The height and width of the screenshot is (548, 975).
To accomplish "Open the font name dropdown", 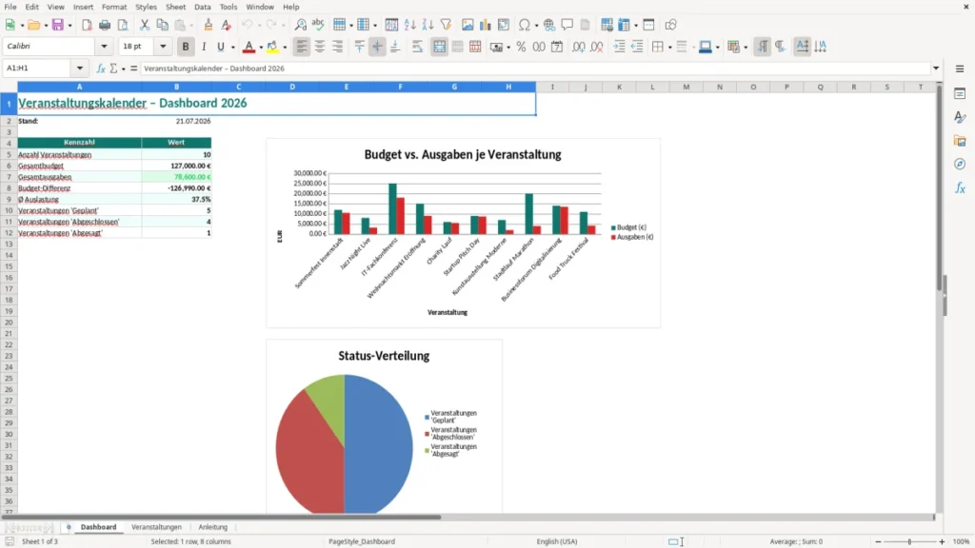I will click(104, 47).
